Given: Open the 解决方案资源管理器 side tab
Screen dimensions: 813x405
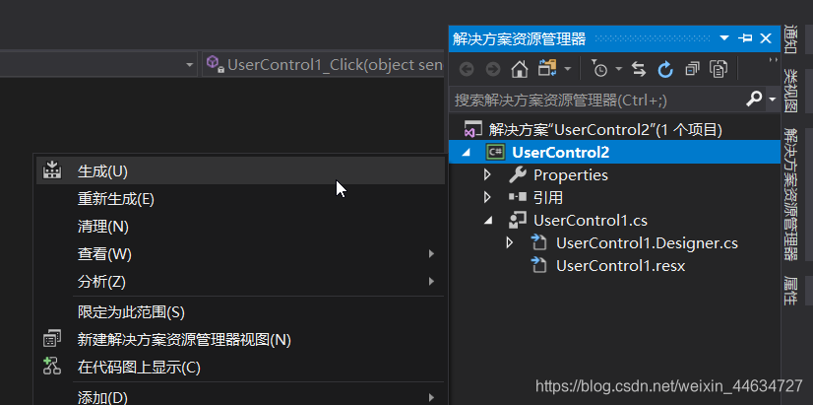Looking at the screenshot, I should (790, 194).
